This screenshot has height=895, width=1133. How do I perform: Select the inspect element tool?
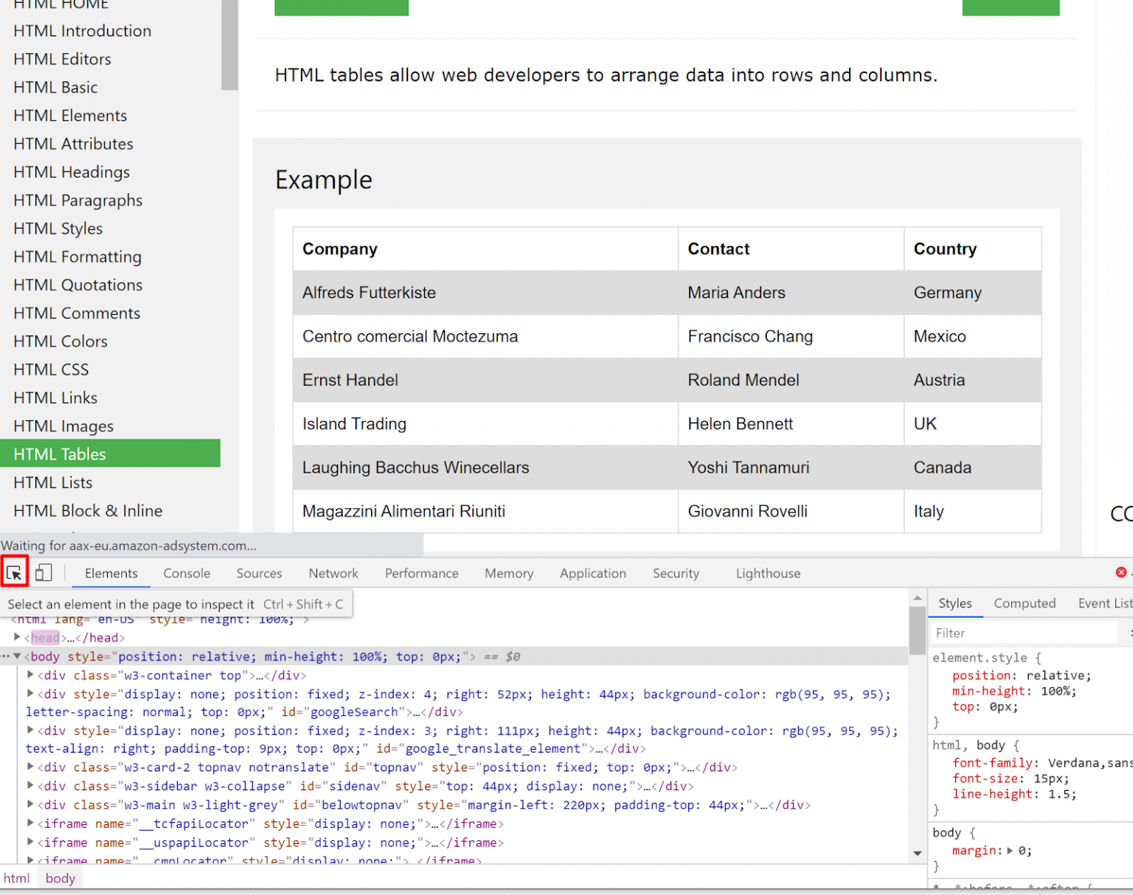[x=15, y=571]
